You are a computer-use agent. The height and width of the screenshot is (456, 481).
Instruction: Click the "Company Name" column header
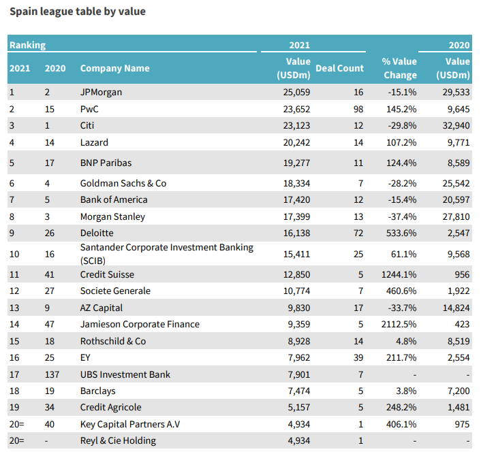click(x=114, y=68)
